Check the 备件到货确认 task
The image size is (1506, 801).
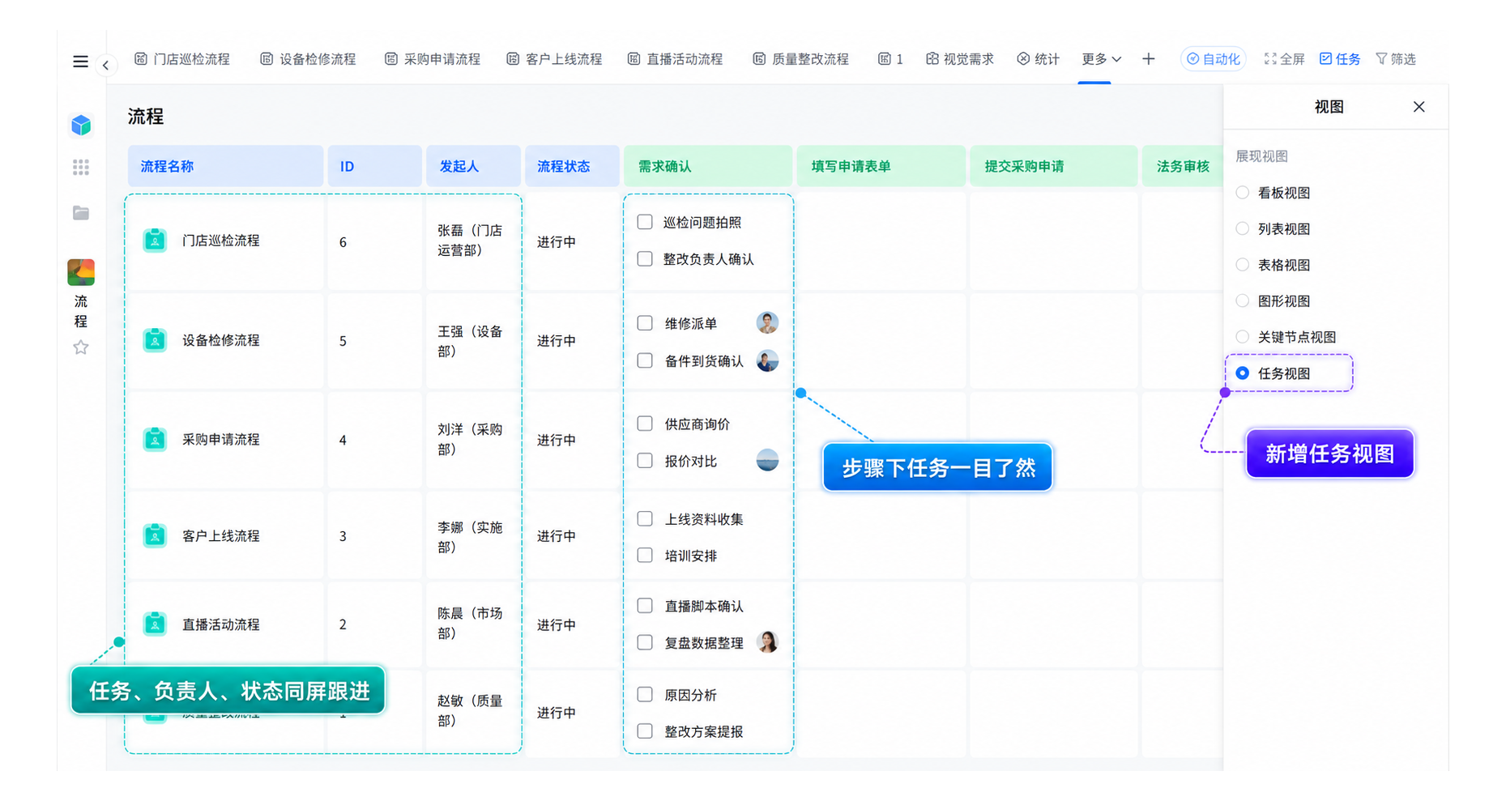(x=645, y=360)
